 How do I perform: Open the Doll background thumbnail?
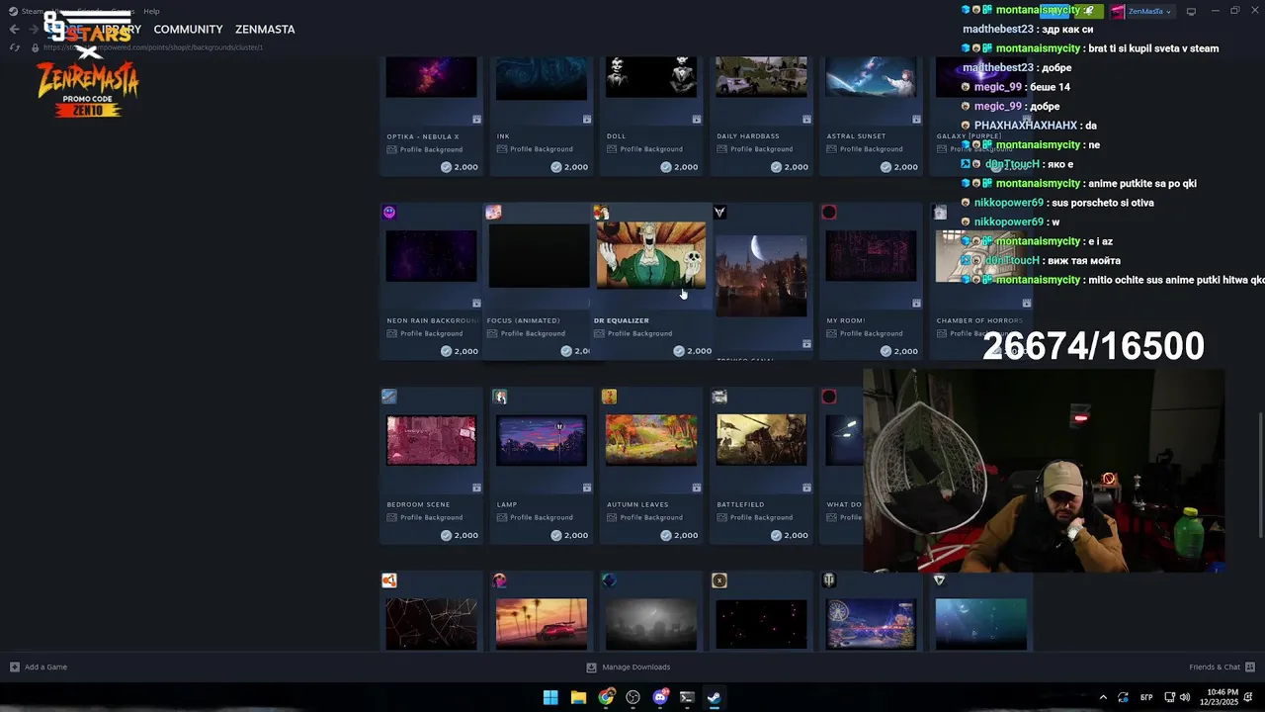(x=650, y=76)
